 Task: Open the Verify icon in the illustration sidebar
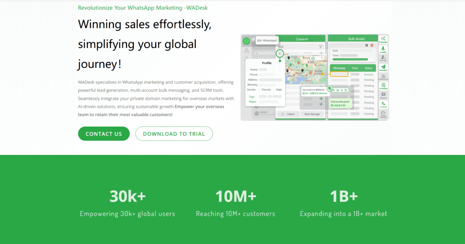click(x=383, y=58)
